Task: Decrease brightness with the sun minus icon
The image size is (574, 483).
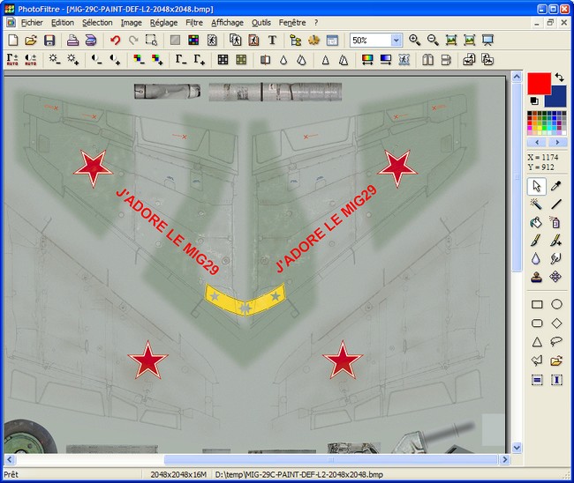Action: point(55,60)
